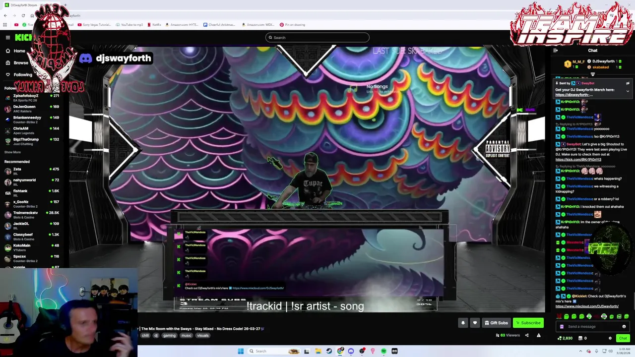Open recommended channel nahyunworld
Viewport: 635px width, 357px height.
point(31,182)
